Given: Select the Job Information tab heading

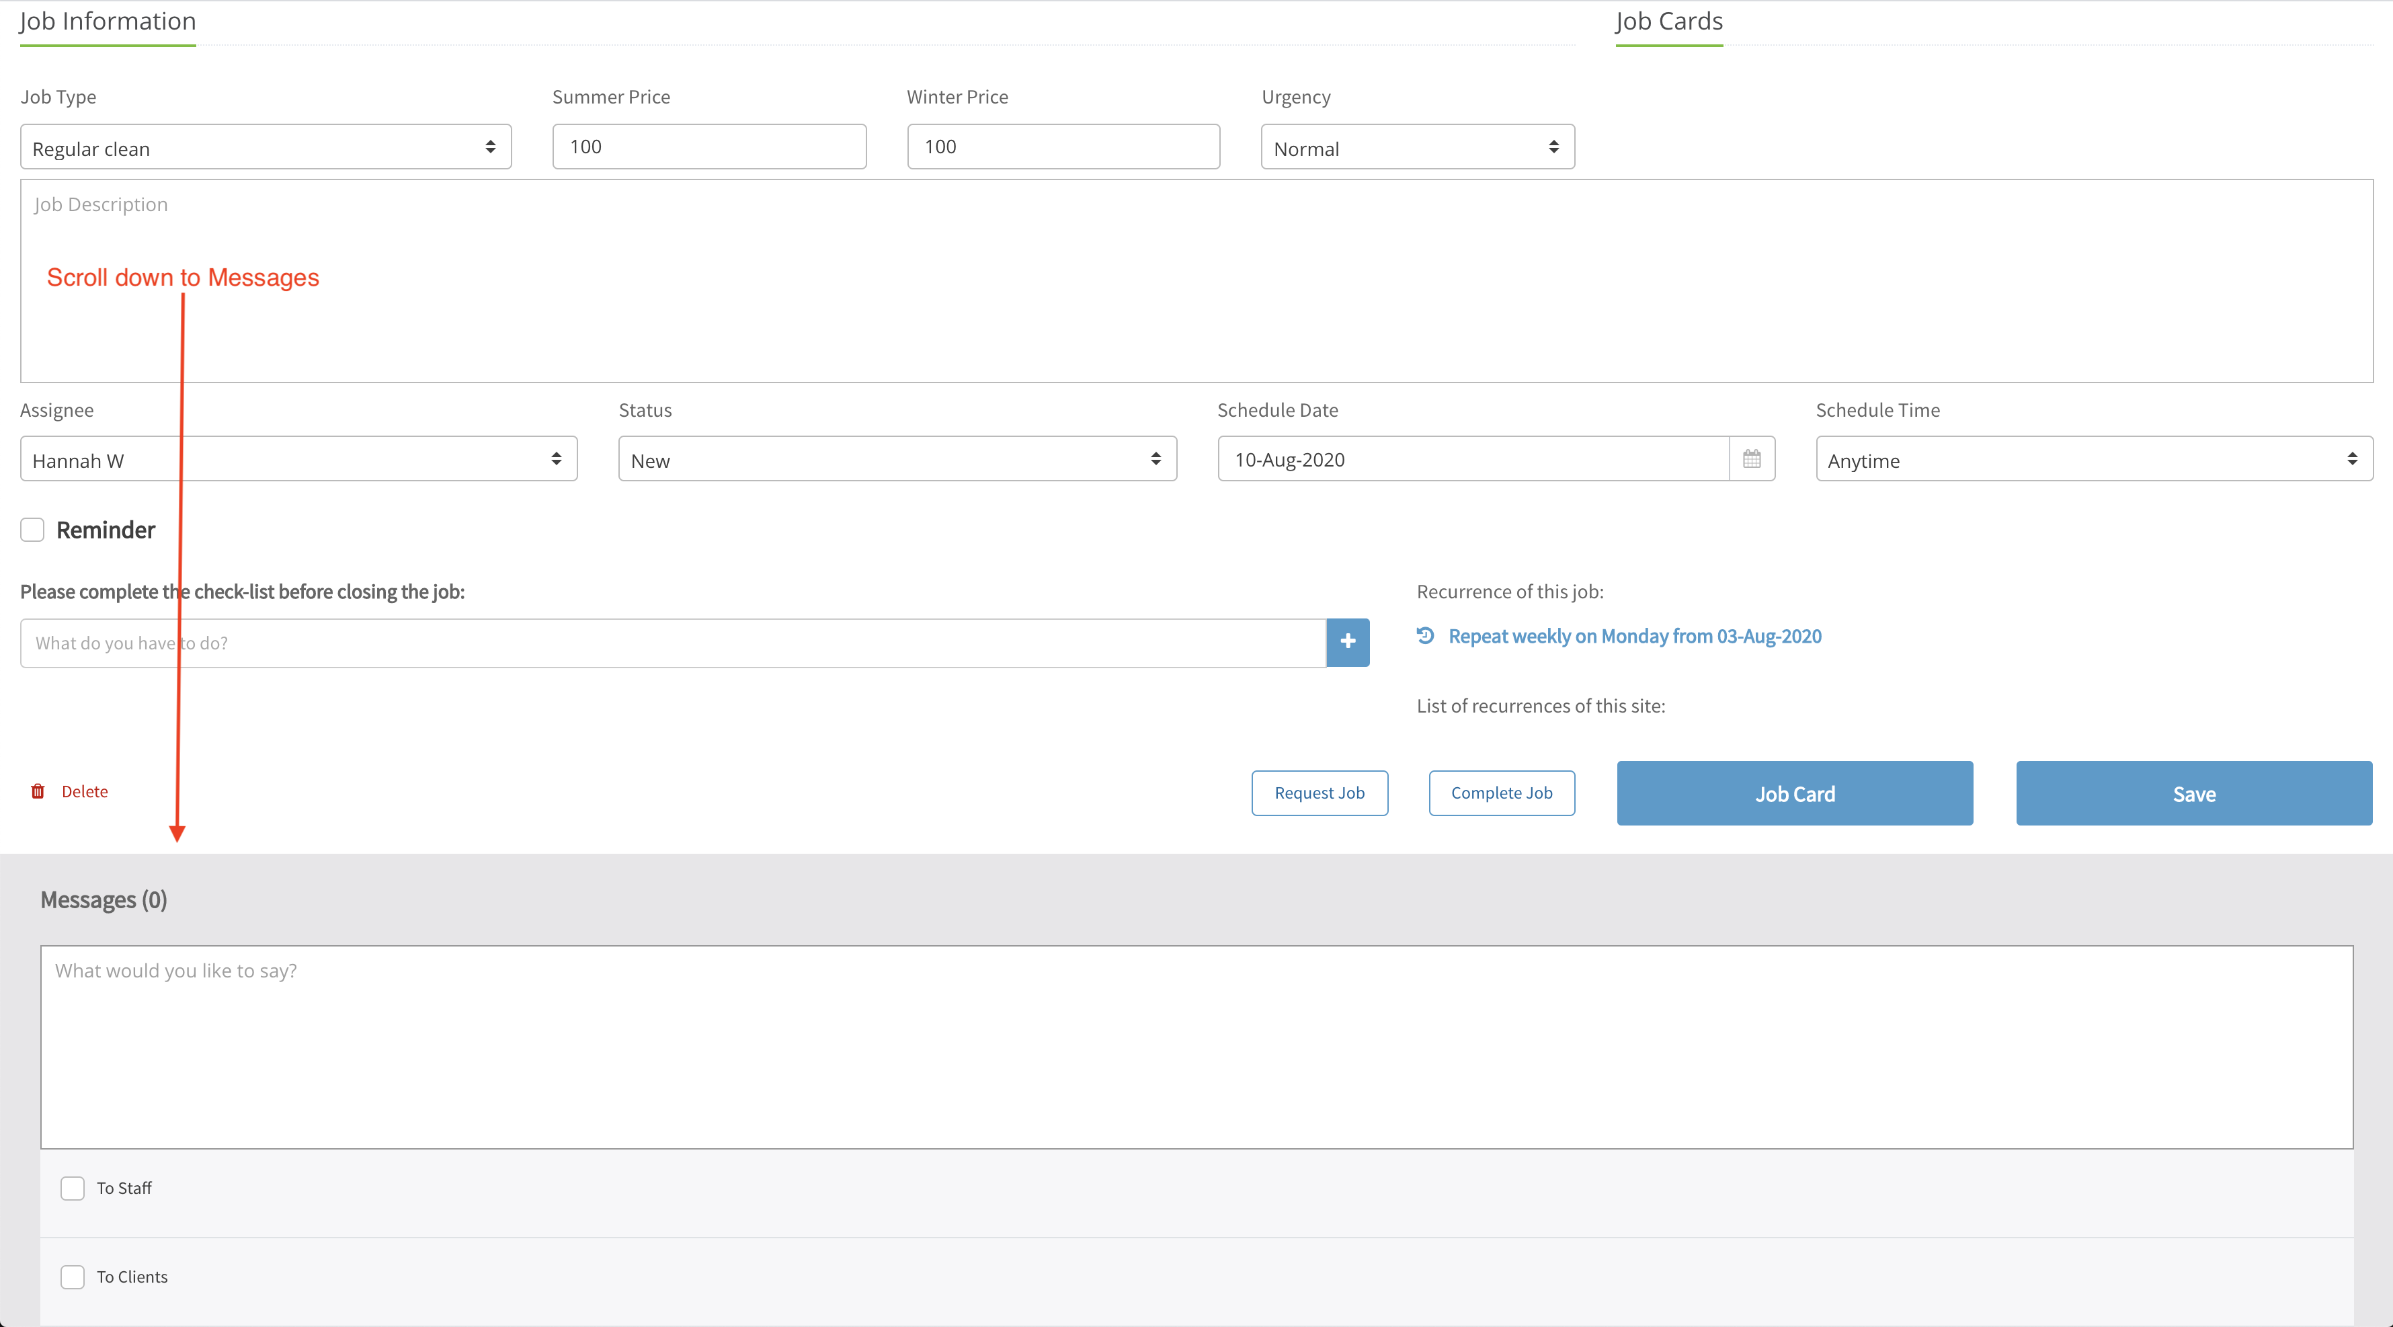Looking at the screenshot, I should point(108,22).
